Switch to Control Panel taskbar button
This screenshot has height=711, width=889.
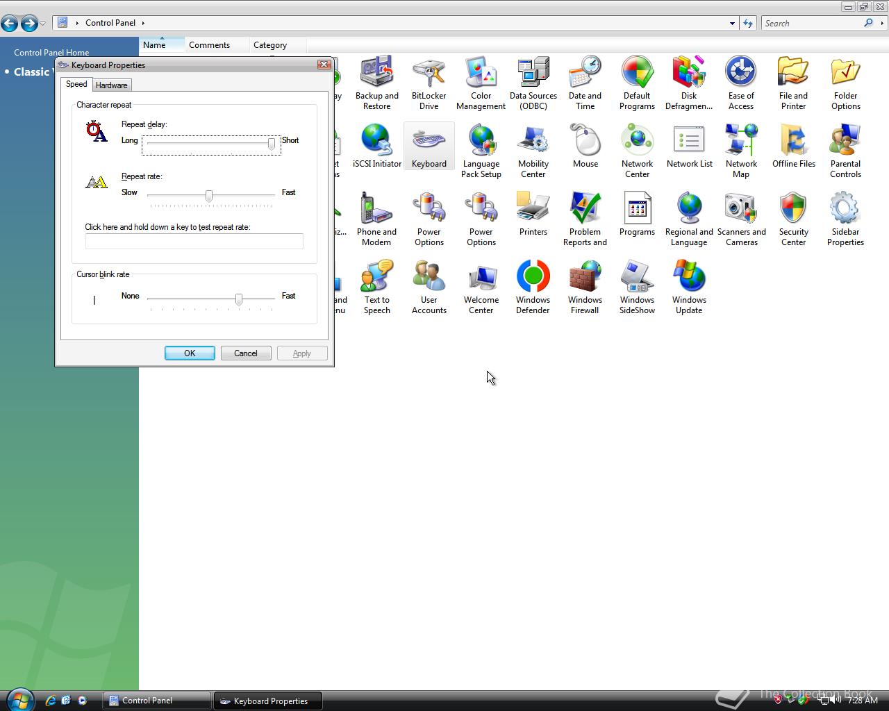(x=157, y=701)
